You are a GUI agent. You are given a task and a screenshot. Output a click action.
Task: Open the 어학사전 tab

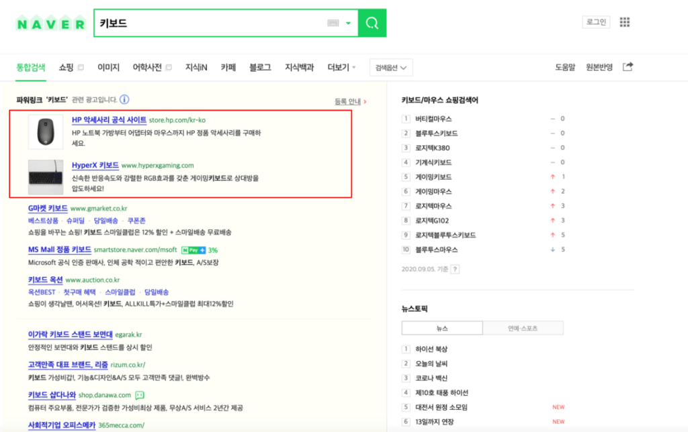(147, 68)
